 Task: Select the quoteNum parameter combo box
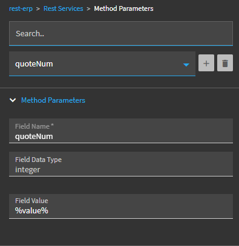point(102,64)
